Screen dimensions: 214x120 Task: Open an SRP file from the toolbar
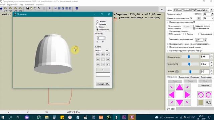point(6,9)
